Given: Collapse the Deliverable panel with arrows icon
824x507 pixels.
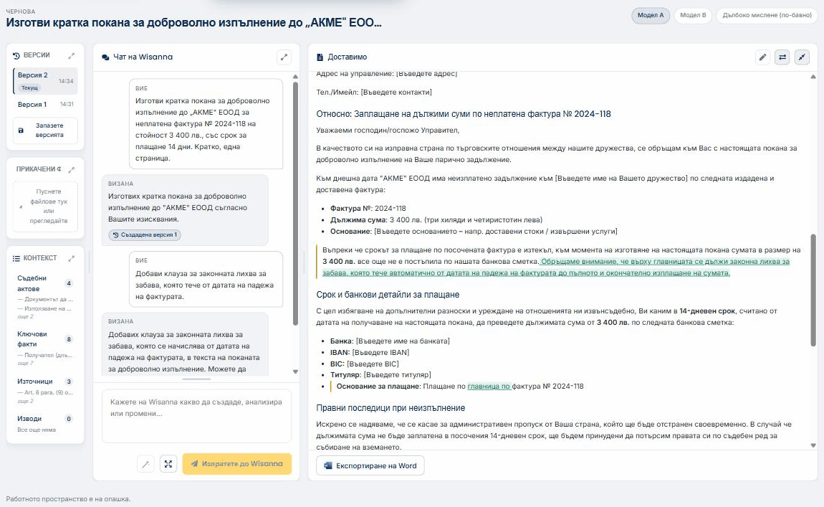Looking at the screenshot, I should pos(802,57).
